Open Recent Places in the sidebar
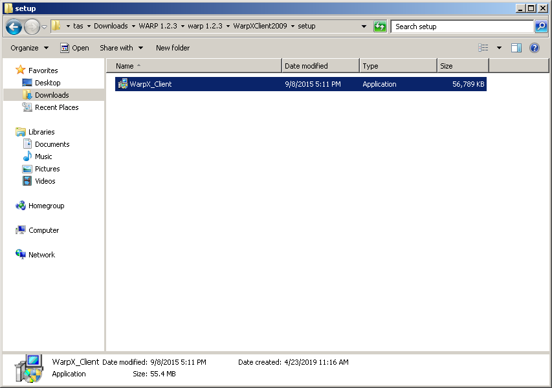Viewport: 552px width, 388px height. pyautogui.click(x=57, y=107)
